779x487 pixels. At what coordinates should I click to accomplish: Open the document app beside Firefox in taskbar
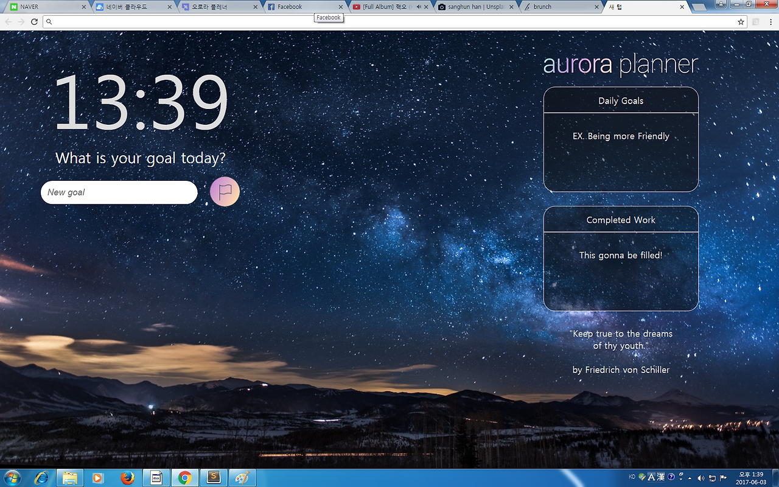pyautogui.click(x=156, y=478)
